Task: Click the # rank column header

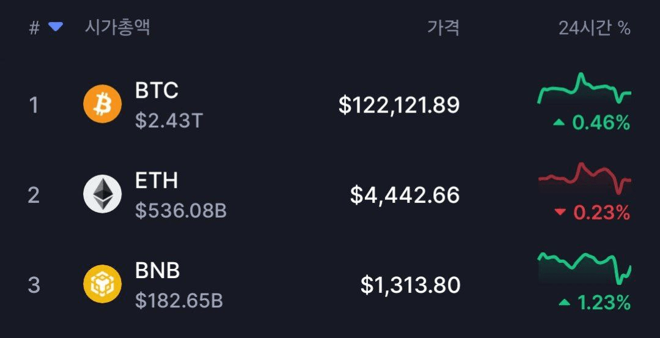Action: (x=34, y=28)
